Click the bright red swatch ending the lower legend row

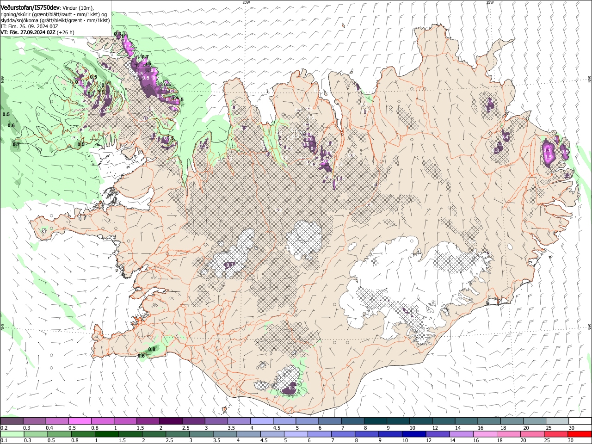coord(580,434)
